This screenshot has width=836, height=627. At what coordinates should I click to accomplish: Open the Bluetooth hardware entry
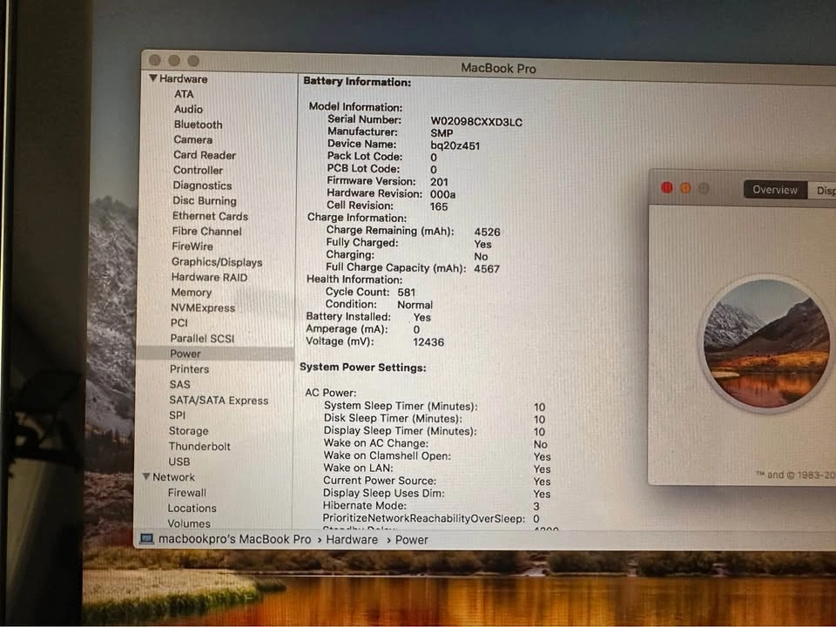(x=198, y=125)
